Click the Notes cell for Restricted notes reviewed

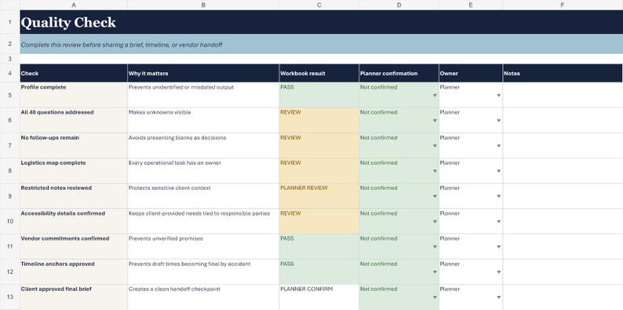[x=563, y=196]
